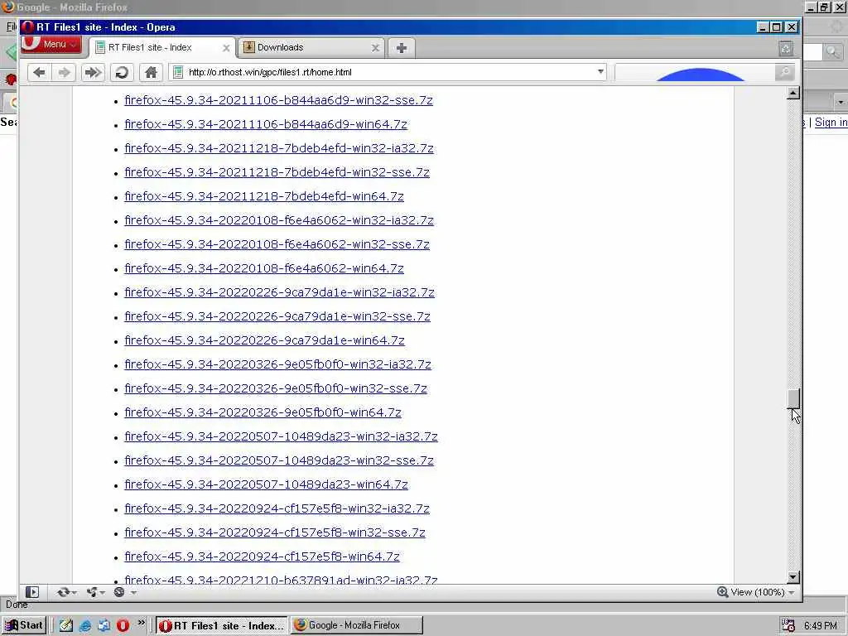The height and width of the screenshot is (636, 848).
Task: Open firefox-45.9.34-20220108-f6e4a6062-win32-sse.7z link
Action: click(x=277, y=244)
